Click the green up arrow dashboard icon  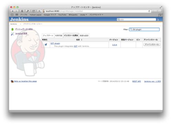[x=12, y=29]
